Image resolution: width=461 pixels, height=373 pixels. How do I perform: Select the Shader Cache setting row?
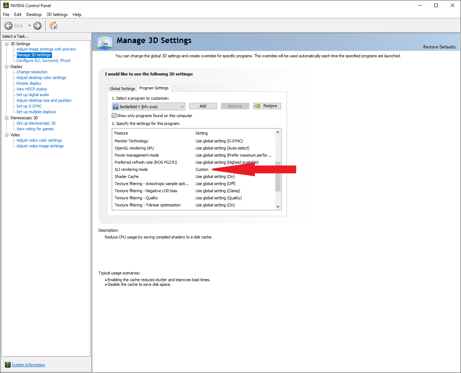pos(193,177)
